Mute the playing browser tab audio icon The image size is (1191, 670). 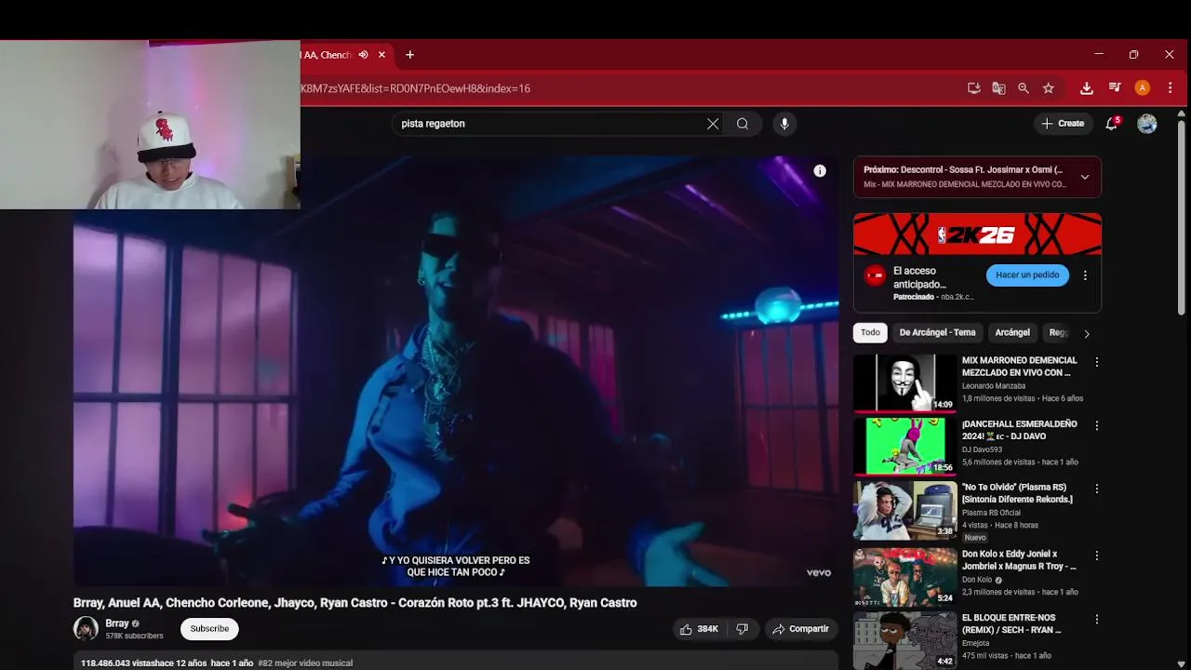pos(363,55)
